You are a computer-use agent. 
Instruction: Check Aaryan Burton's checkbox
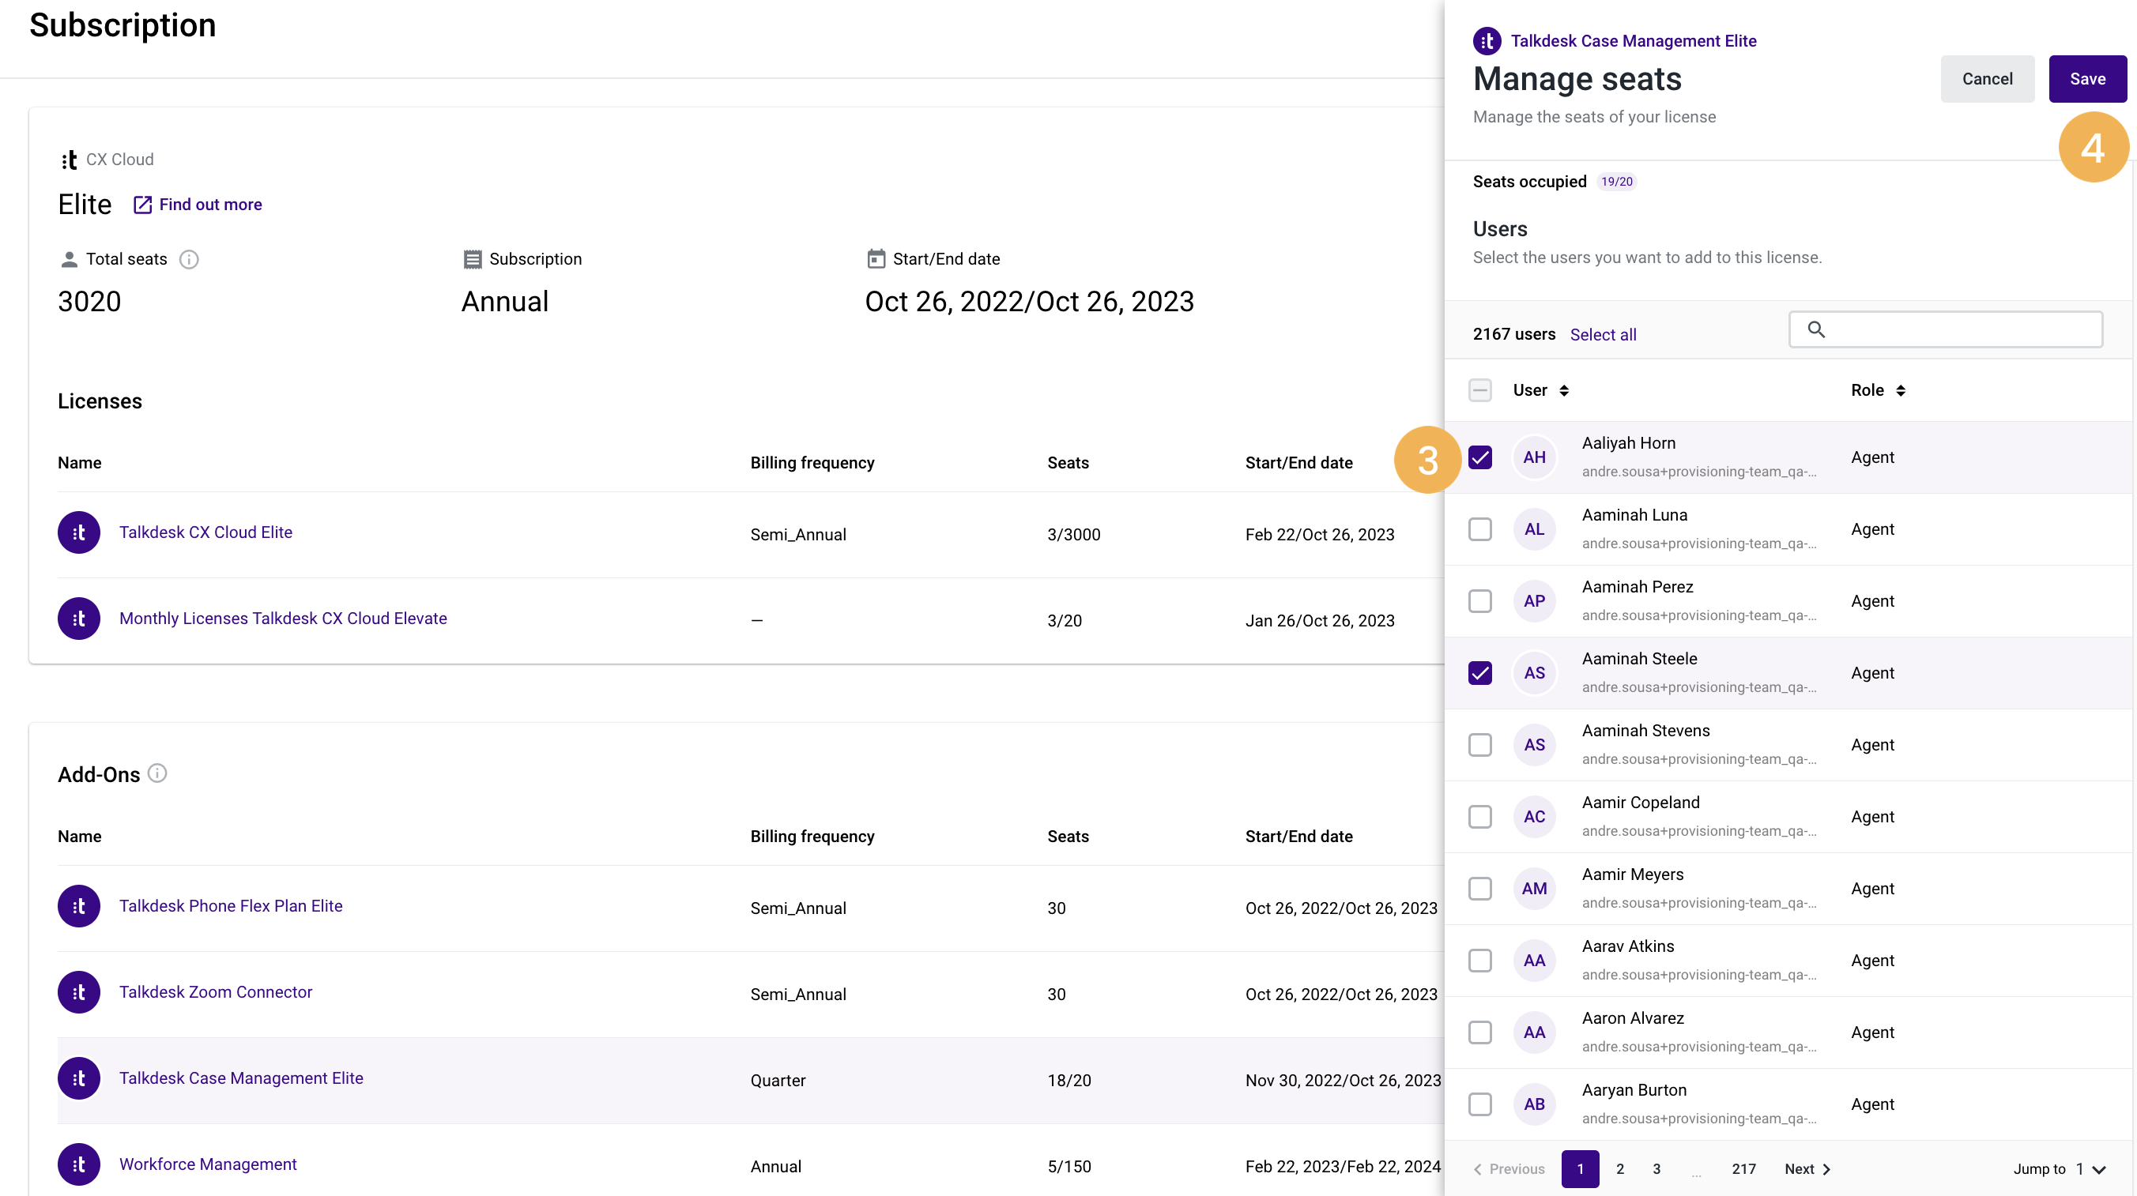coord(1480,1105)
